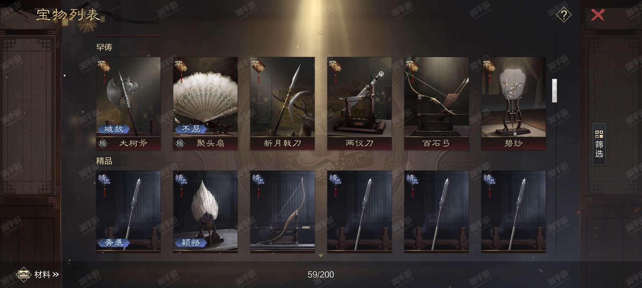This screenshot has width=642, height=288.
Task: Click the up arrow above the list
Action: (321, 32)
